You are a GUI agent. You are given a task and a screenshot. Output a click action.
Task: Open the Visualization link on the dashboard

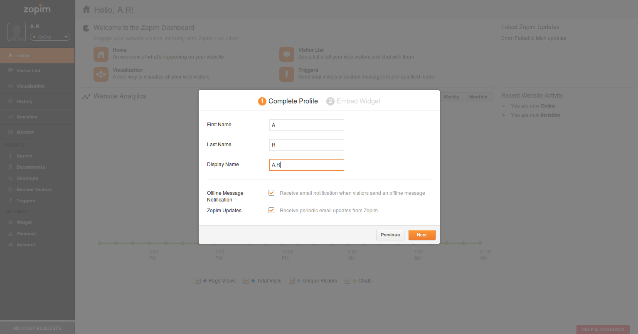[x=128, y=70]
